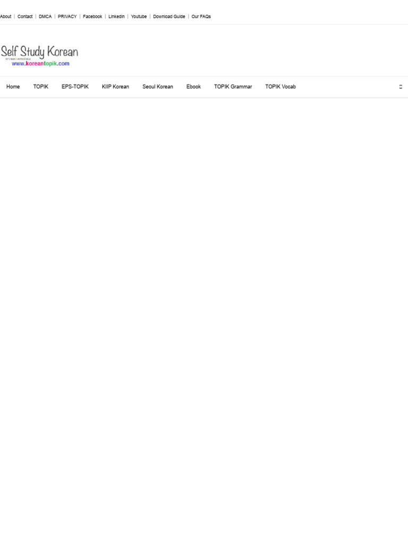The width and height of the screenshot is (408, 544).
Task: Click the small icon at navigation bar's right end
Action: pyautogui.click(x=401, y=87)
